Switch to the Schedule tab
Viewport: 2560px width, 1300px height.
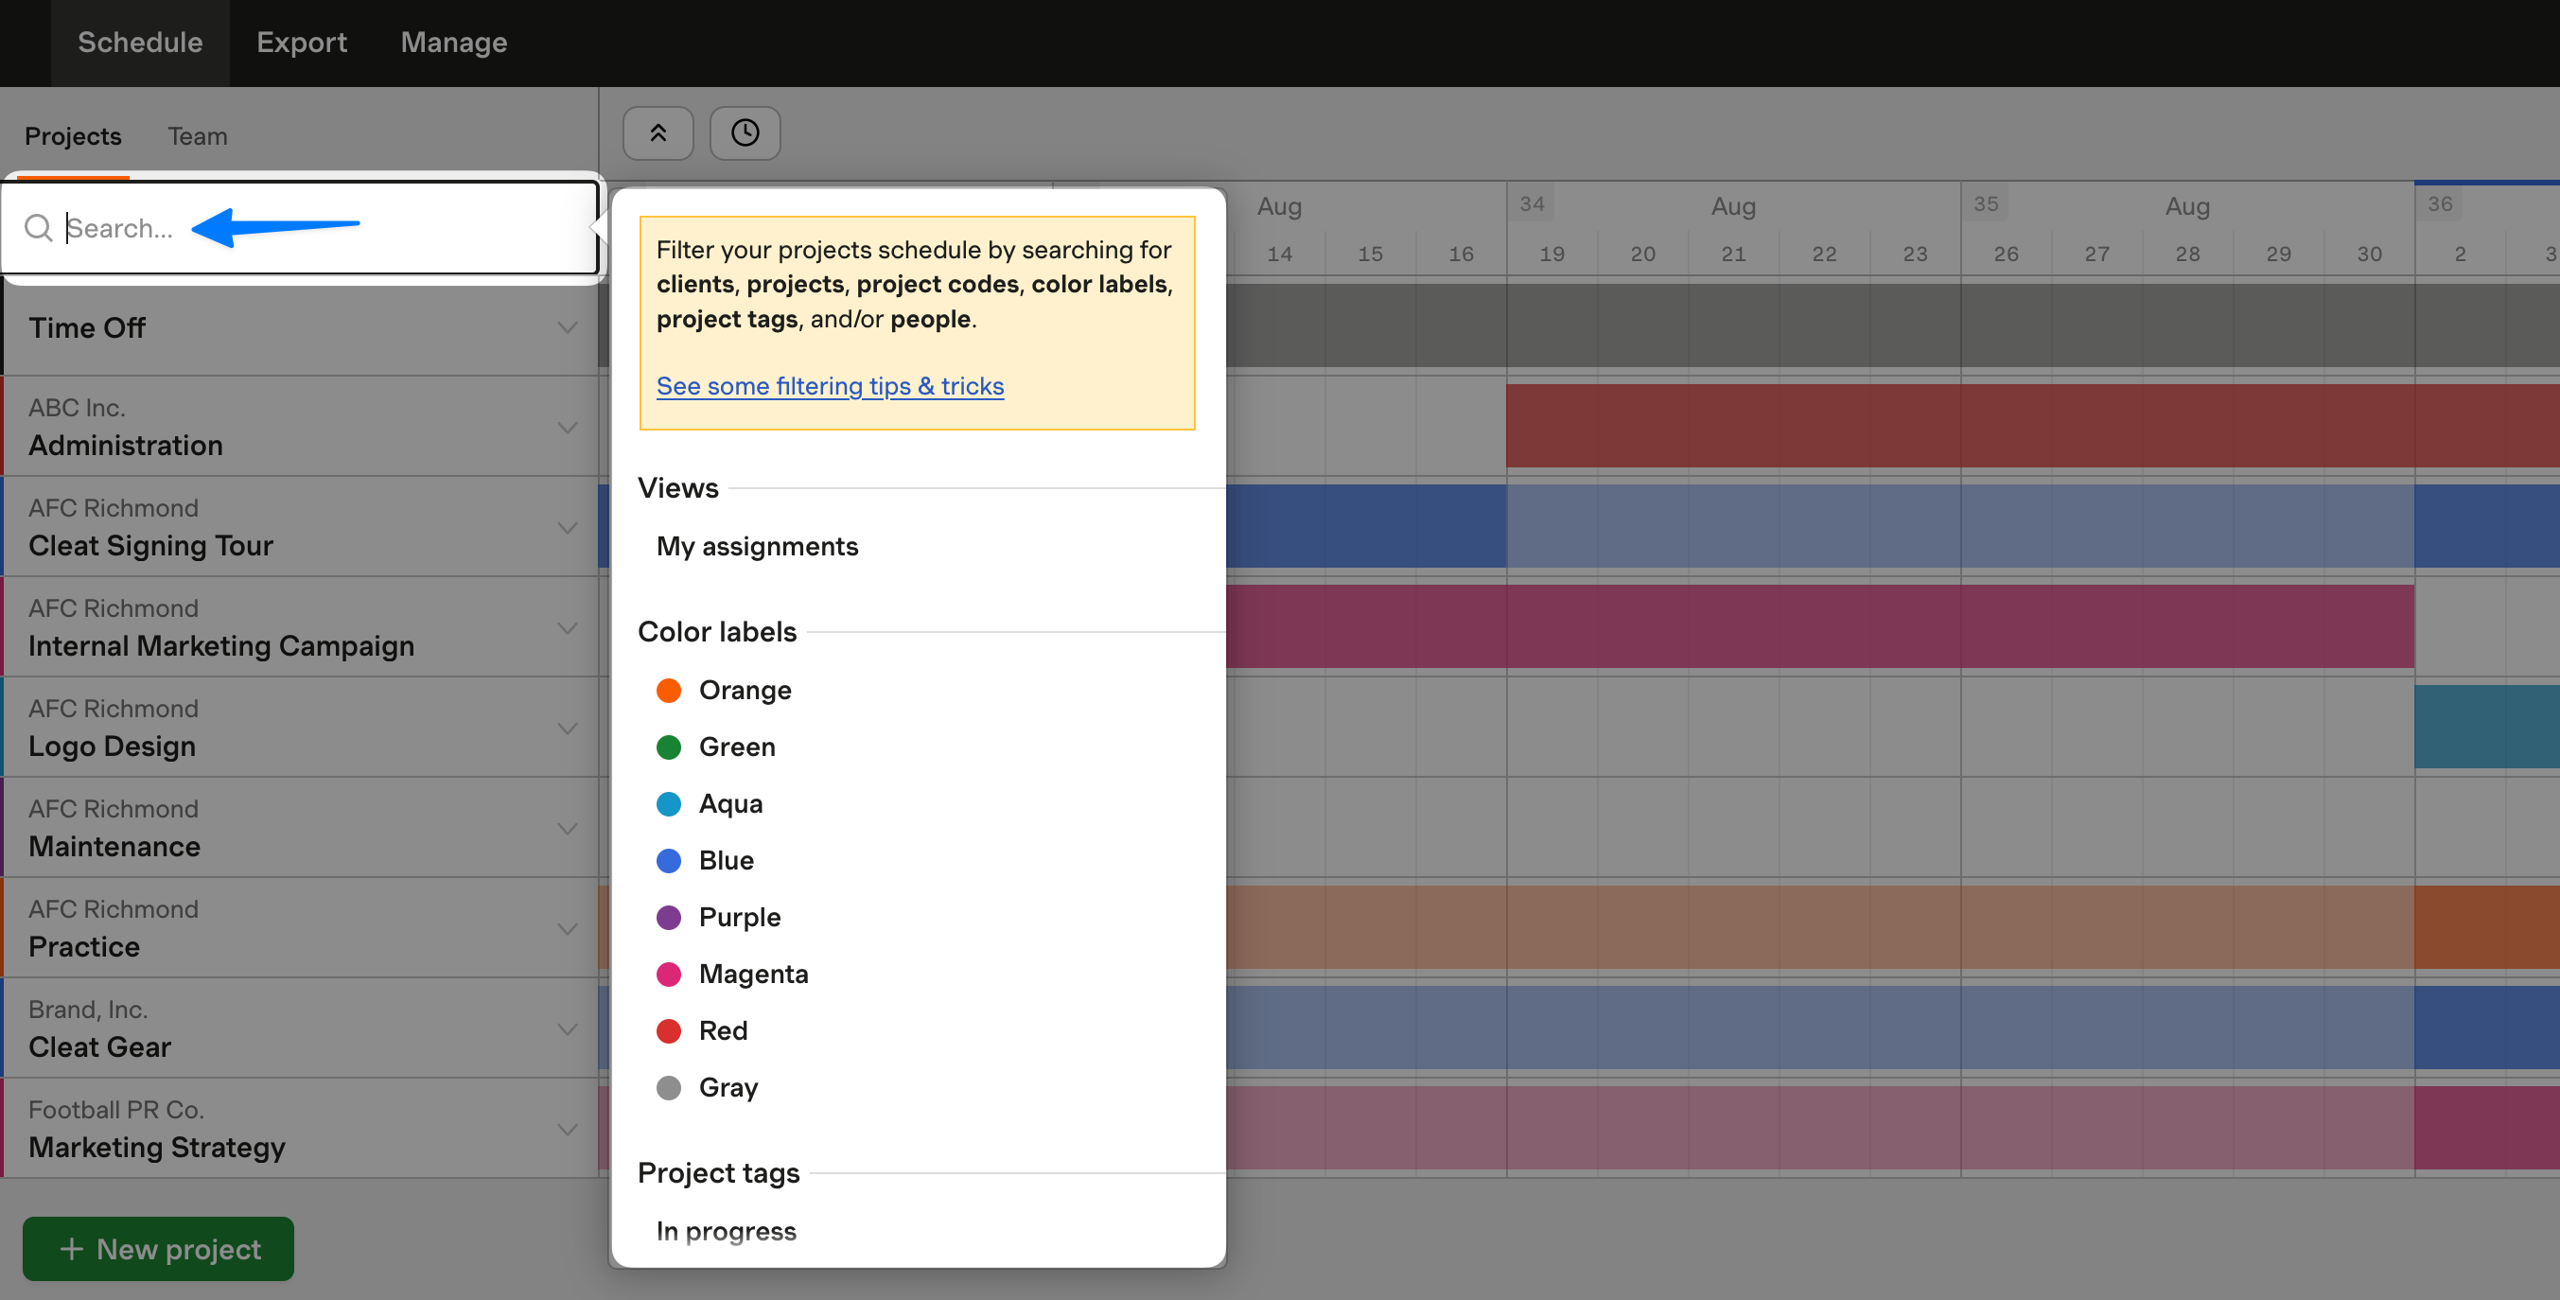coord(141,42)
